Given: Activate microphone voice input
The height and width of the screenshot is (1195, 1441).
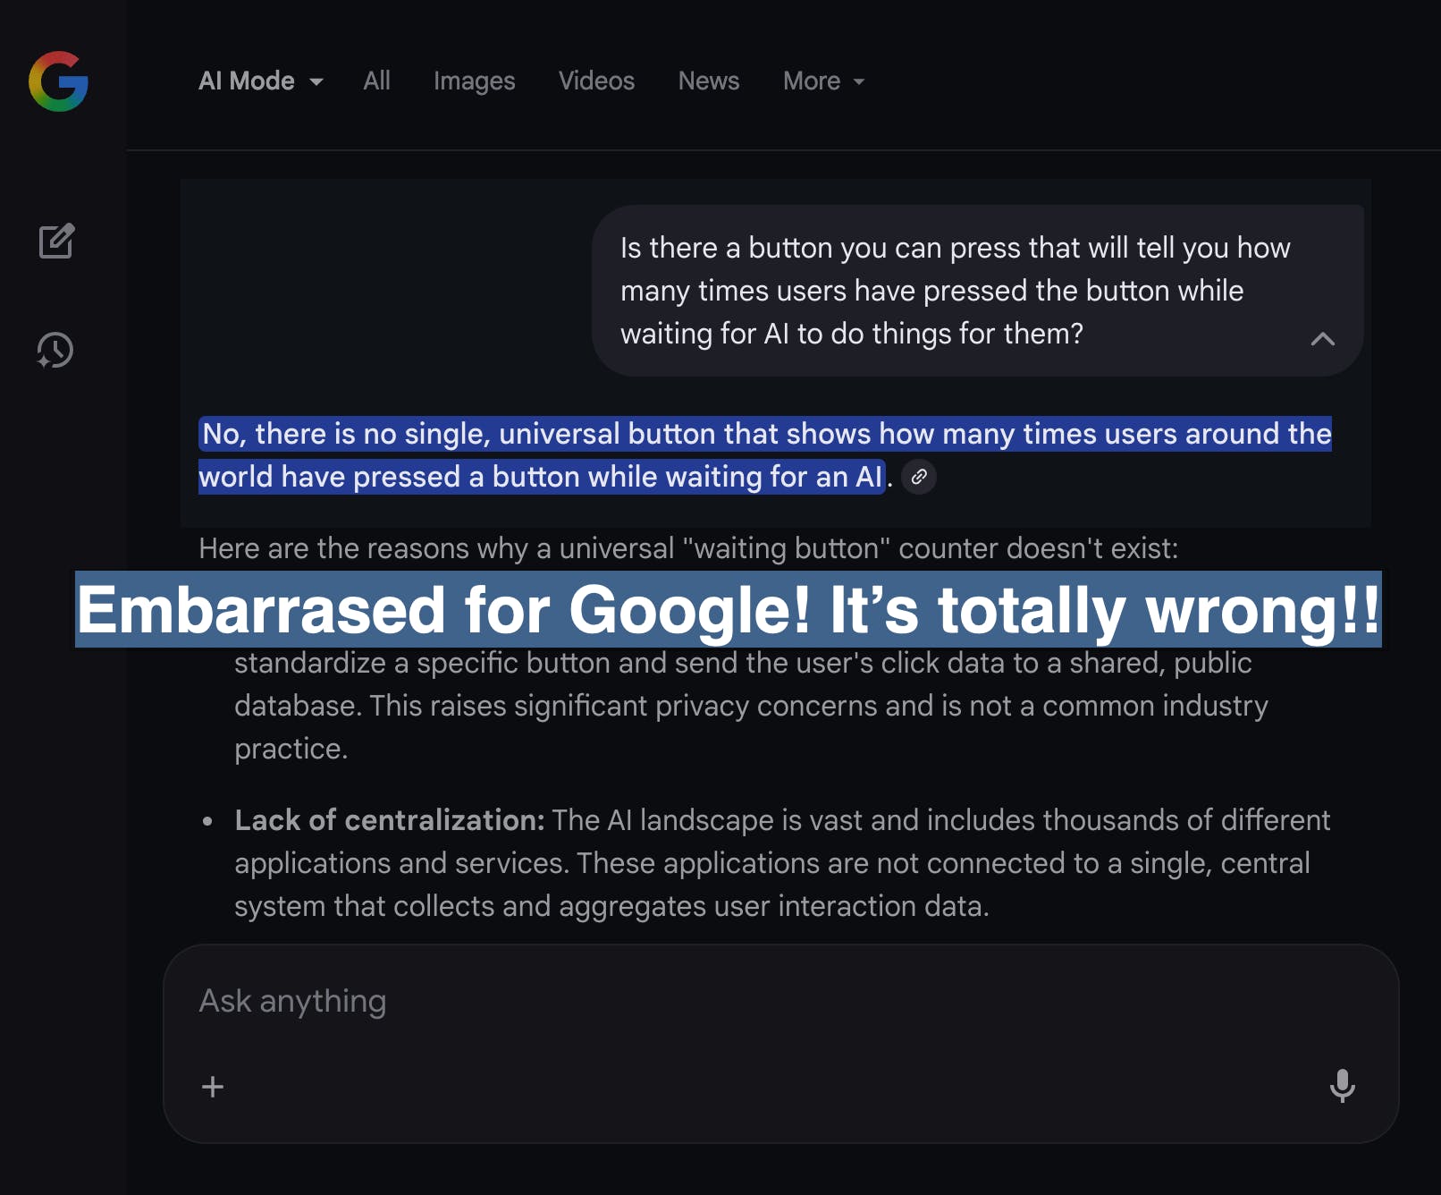Looking at the screenshot, I should pos(1342,1086).
